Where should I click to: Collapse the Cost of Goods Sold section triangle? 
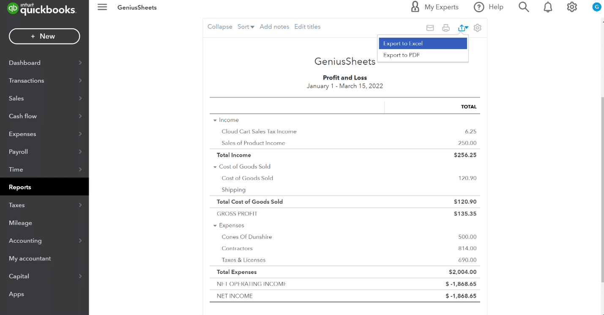point(215,167)
